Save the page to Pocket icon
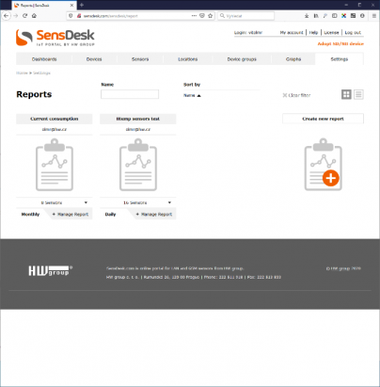Image resolution: width=380 pixels, height=387 pixels. pyautogui.click(x=202, y=16)
